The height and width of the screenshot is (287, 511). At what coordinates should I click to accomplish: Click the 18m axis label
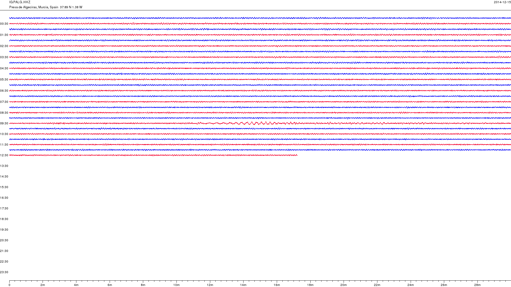310,285
